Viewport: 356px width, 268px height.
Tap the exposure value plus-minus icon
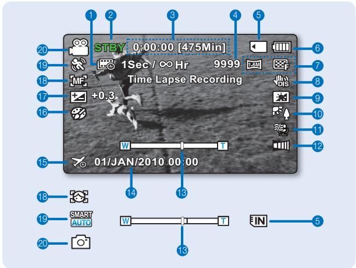[x=79, y=97]
